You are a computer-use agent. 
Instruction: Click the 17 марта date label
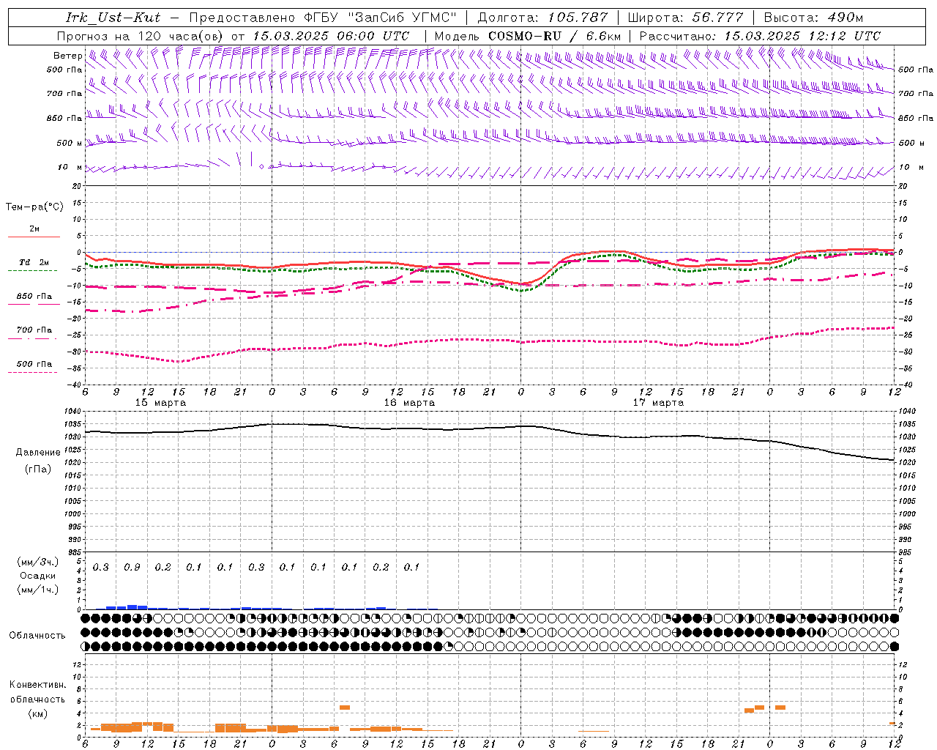658,403
